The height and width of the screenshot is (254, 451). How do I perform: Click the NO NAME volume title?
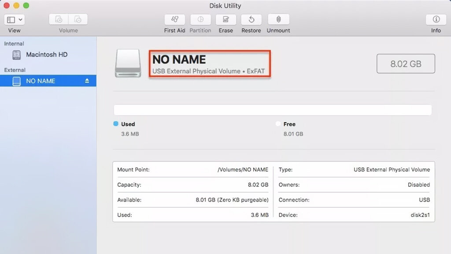point(179,60)
